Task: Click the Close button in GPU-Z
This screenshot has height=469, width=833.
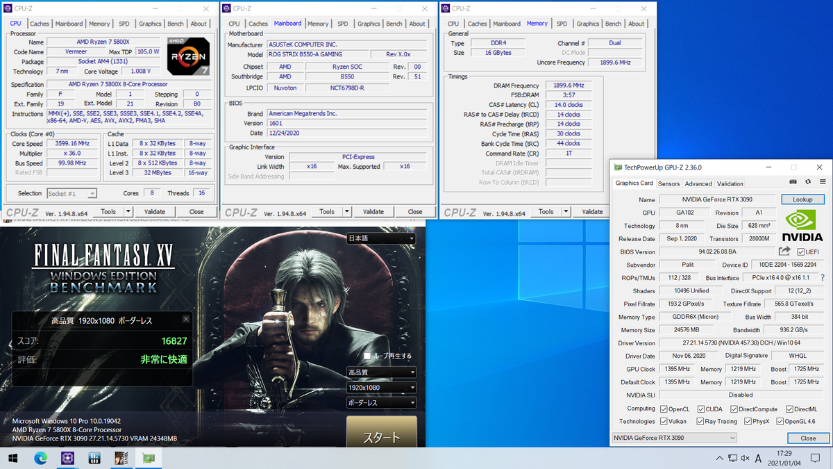Action: coord(808,438)
